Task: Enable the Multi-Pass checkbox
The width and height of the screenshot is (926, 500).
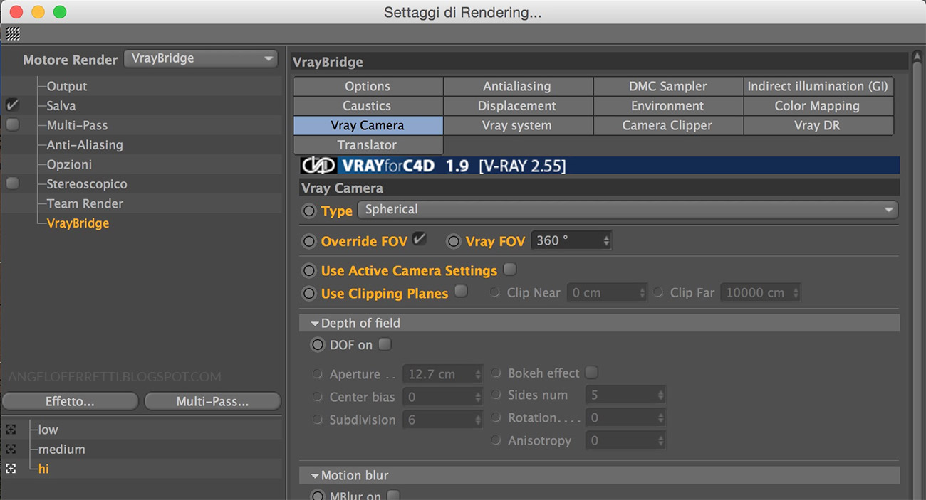Action: coord(12,125)
